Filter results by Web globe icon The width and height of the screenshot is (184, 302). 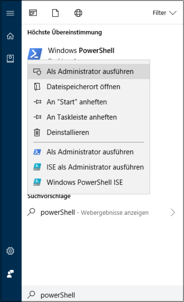click(x=78, y=13)
